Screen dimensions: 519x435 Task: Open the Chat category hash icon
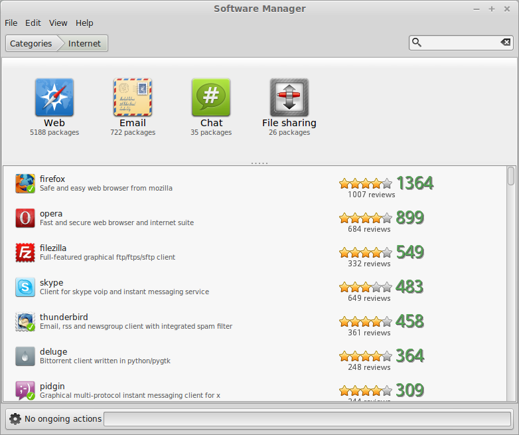211,98
